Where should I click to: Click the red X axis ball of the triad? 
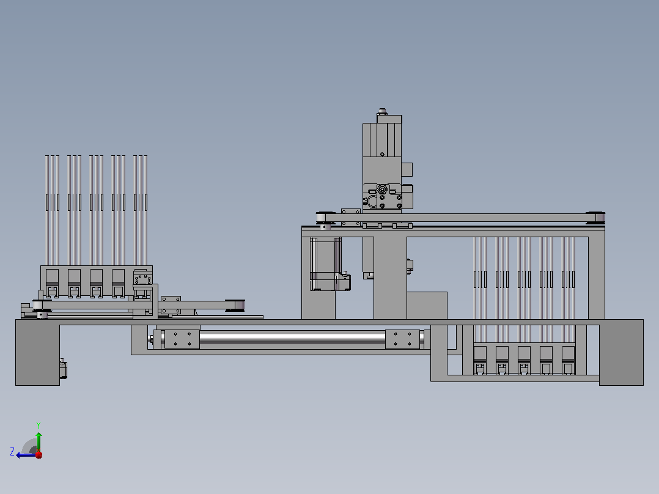[39, 455]
